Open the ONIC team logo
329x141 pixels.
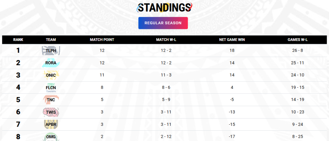[51, 75]
